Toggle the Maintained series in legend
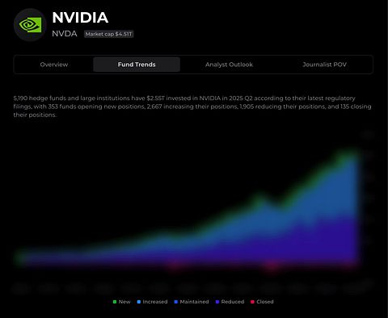This screenshot has width=388, height=318. point(192,302)
